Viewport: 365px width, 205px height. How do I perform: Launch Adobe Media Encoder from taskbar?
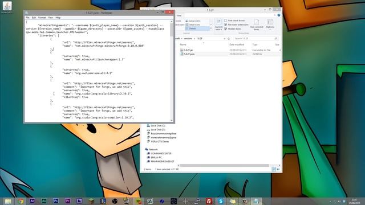point(79,201)
